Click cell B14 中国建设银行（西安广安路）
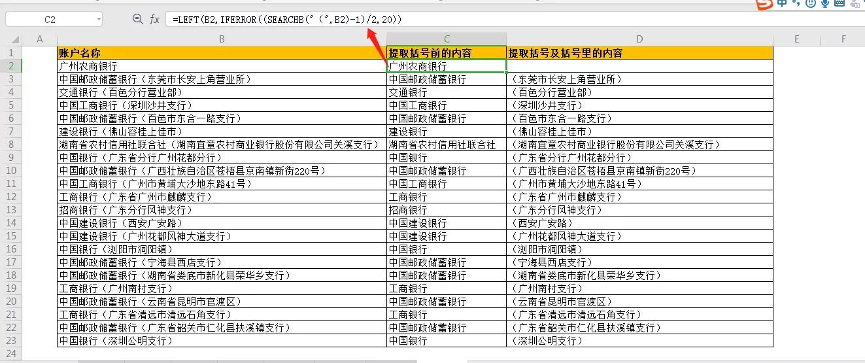 222,223
